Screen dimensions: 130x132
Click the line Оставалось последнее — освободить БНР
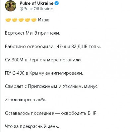coord(51,113)
